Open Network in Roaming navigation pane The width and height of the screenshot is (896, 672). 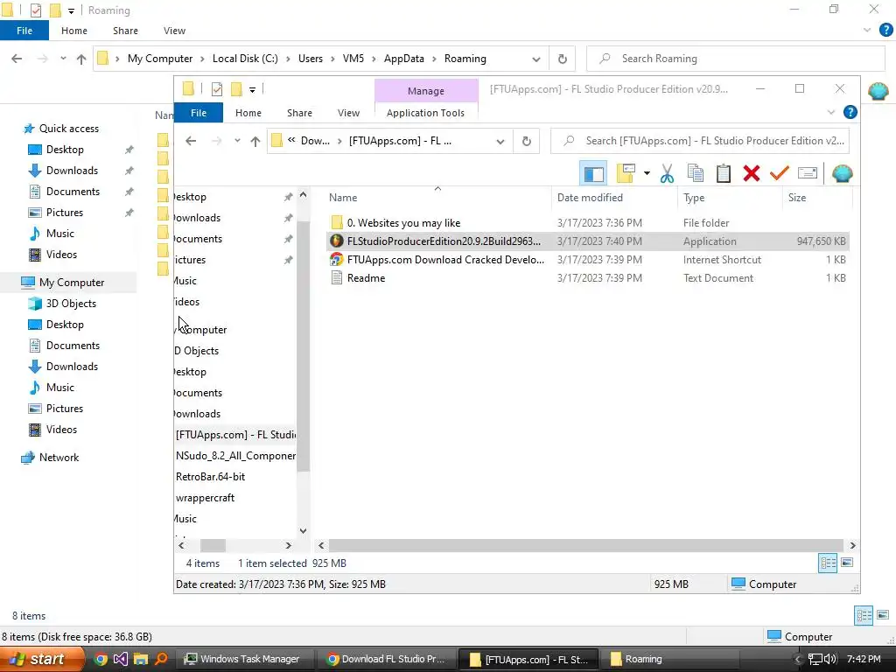[59, 458]
